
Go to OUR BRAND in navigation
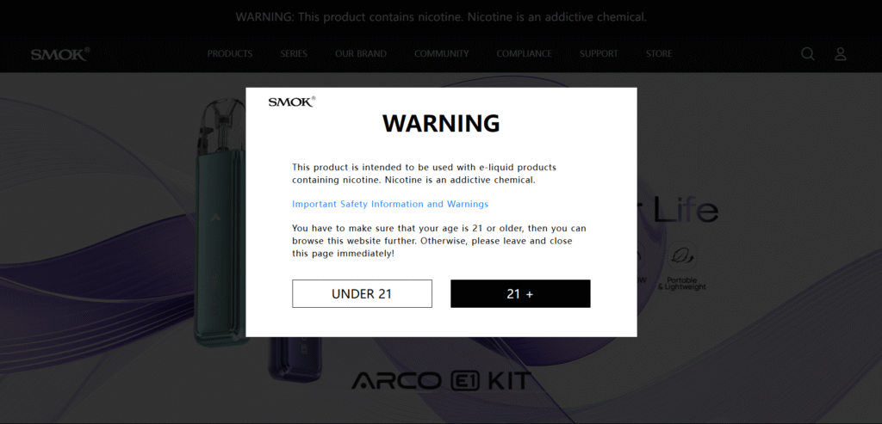[361, 54]
